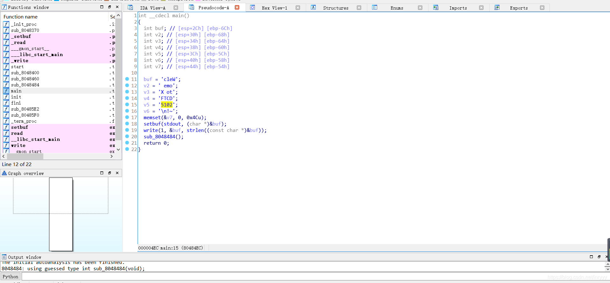This screenshot has height=283, width=610.
Task: Toggle breakpoint dot on line 22
Action: (x=127, y=149)
